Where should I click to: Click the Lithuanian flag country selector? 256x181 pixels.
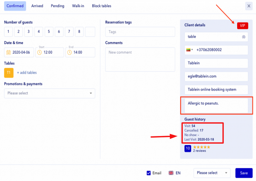190,50
